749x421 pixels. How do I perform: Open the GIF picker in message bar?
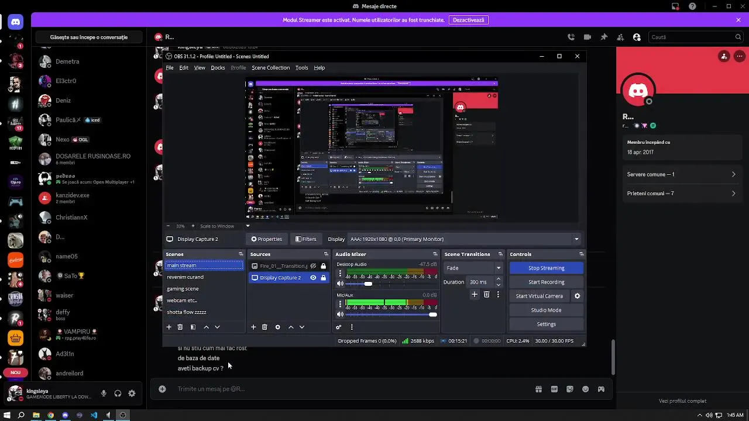pos(554,389)
